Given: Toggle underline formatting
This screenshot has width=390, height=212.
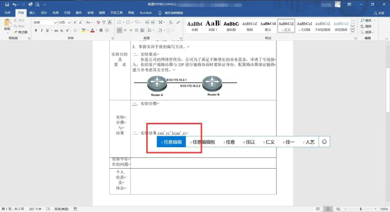Looking at the screenshot, I should click(x=47, y=30).
